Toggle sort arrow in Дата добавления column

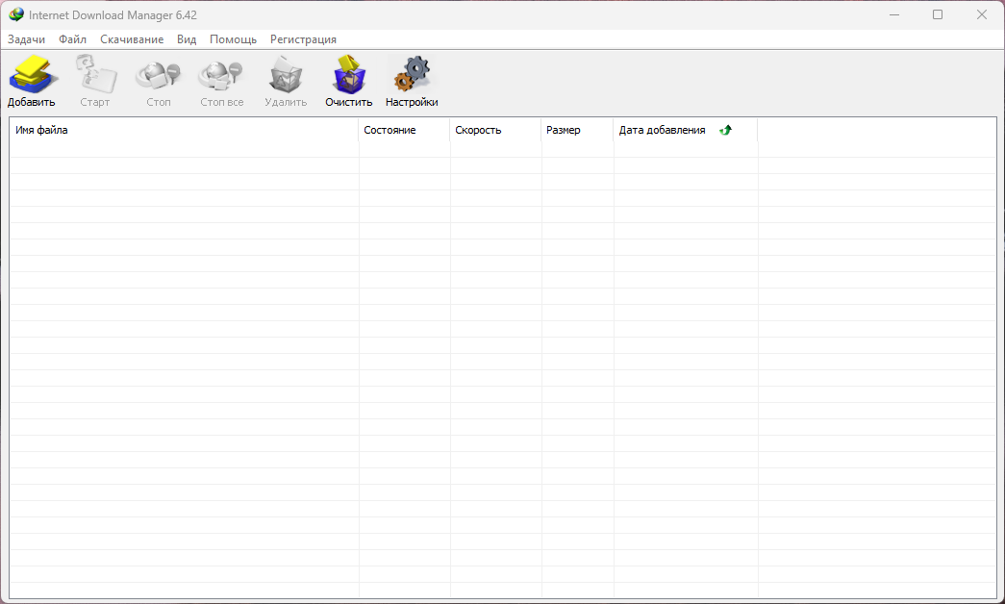[x=725, y=130]
